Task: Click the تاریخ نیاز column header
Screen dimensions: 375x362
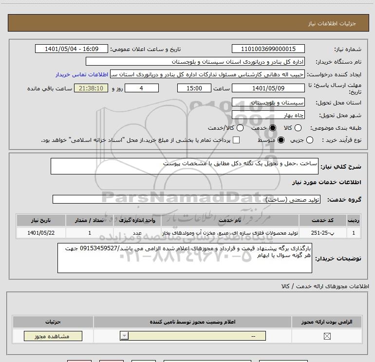Action: coord(41,220)
